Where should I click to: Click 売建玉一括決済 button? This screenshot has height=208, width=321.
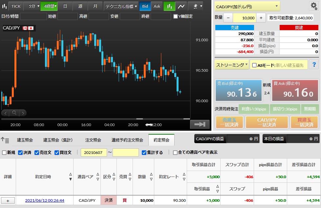point(229,122)
